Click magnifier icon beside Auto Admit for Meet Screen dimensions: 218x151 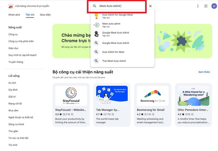96,52
